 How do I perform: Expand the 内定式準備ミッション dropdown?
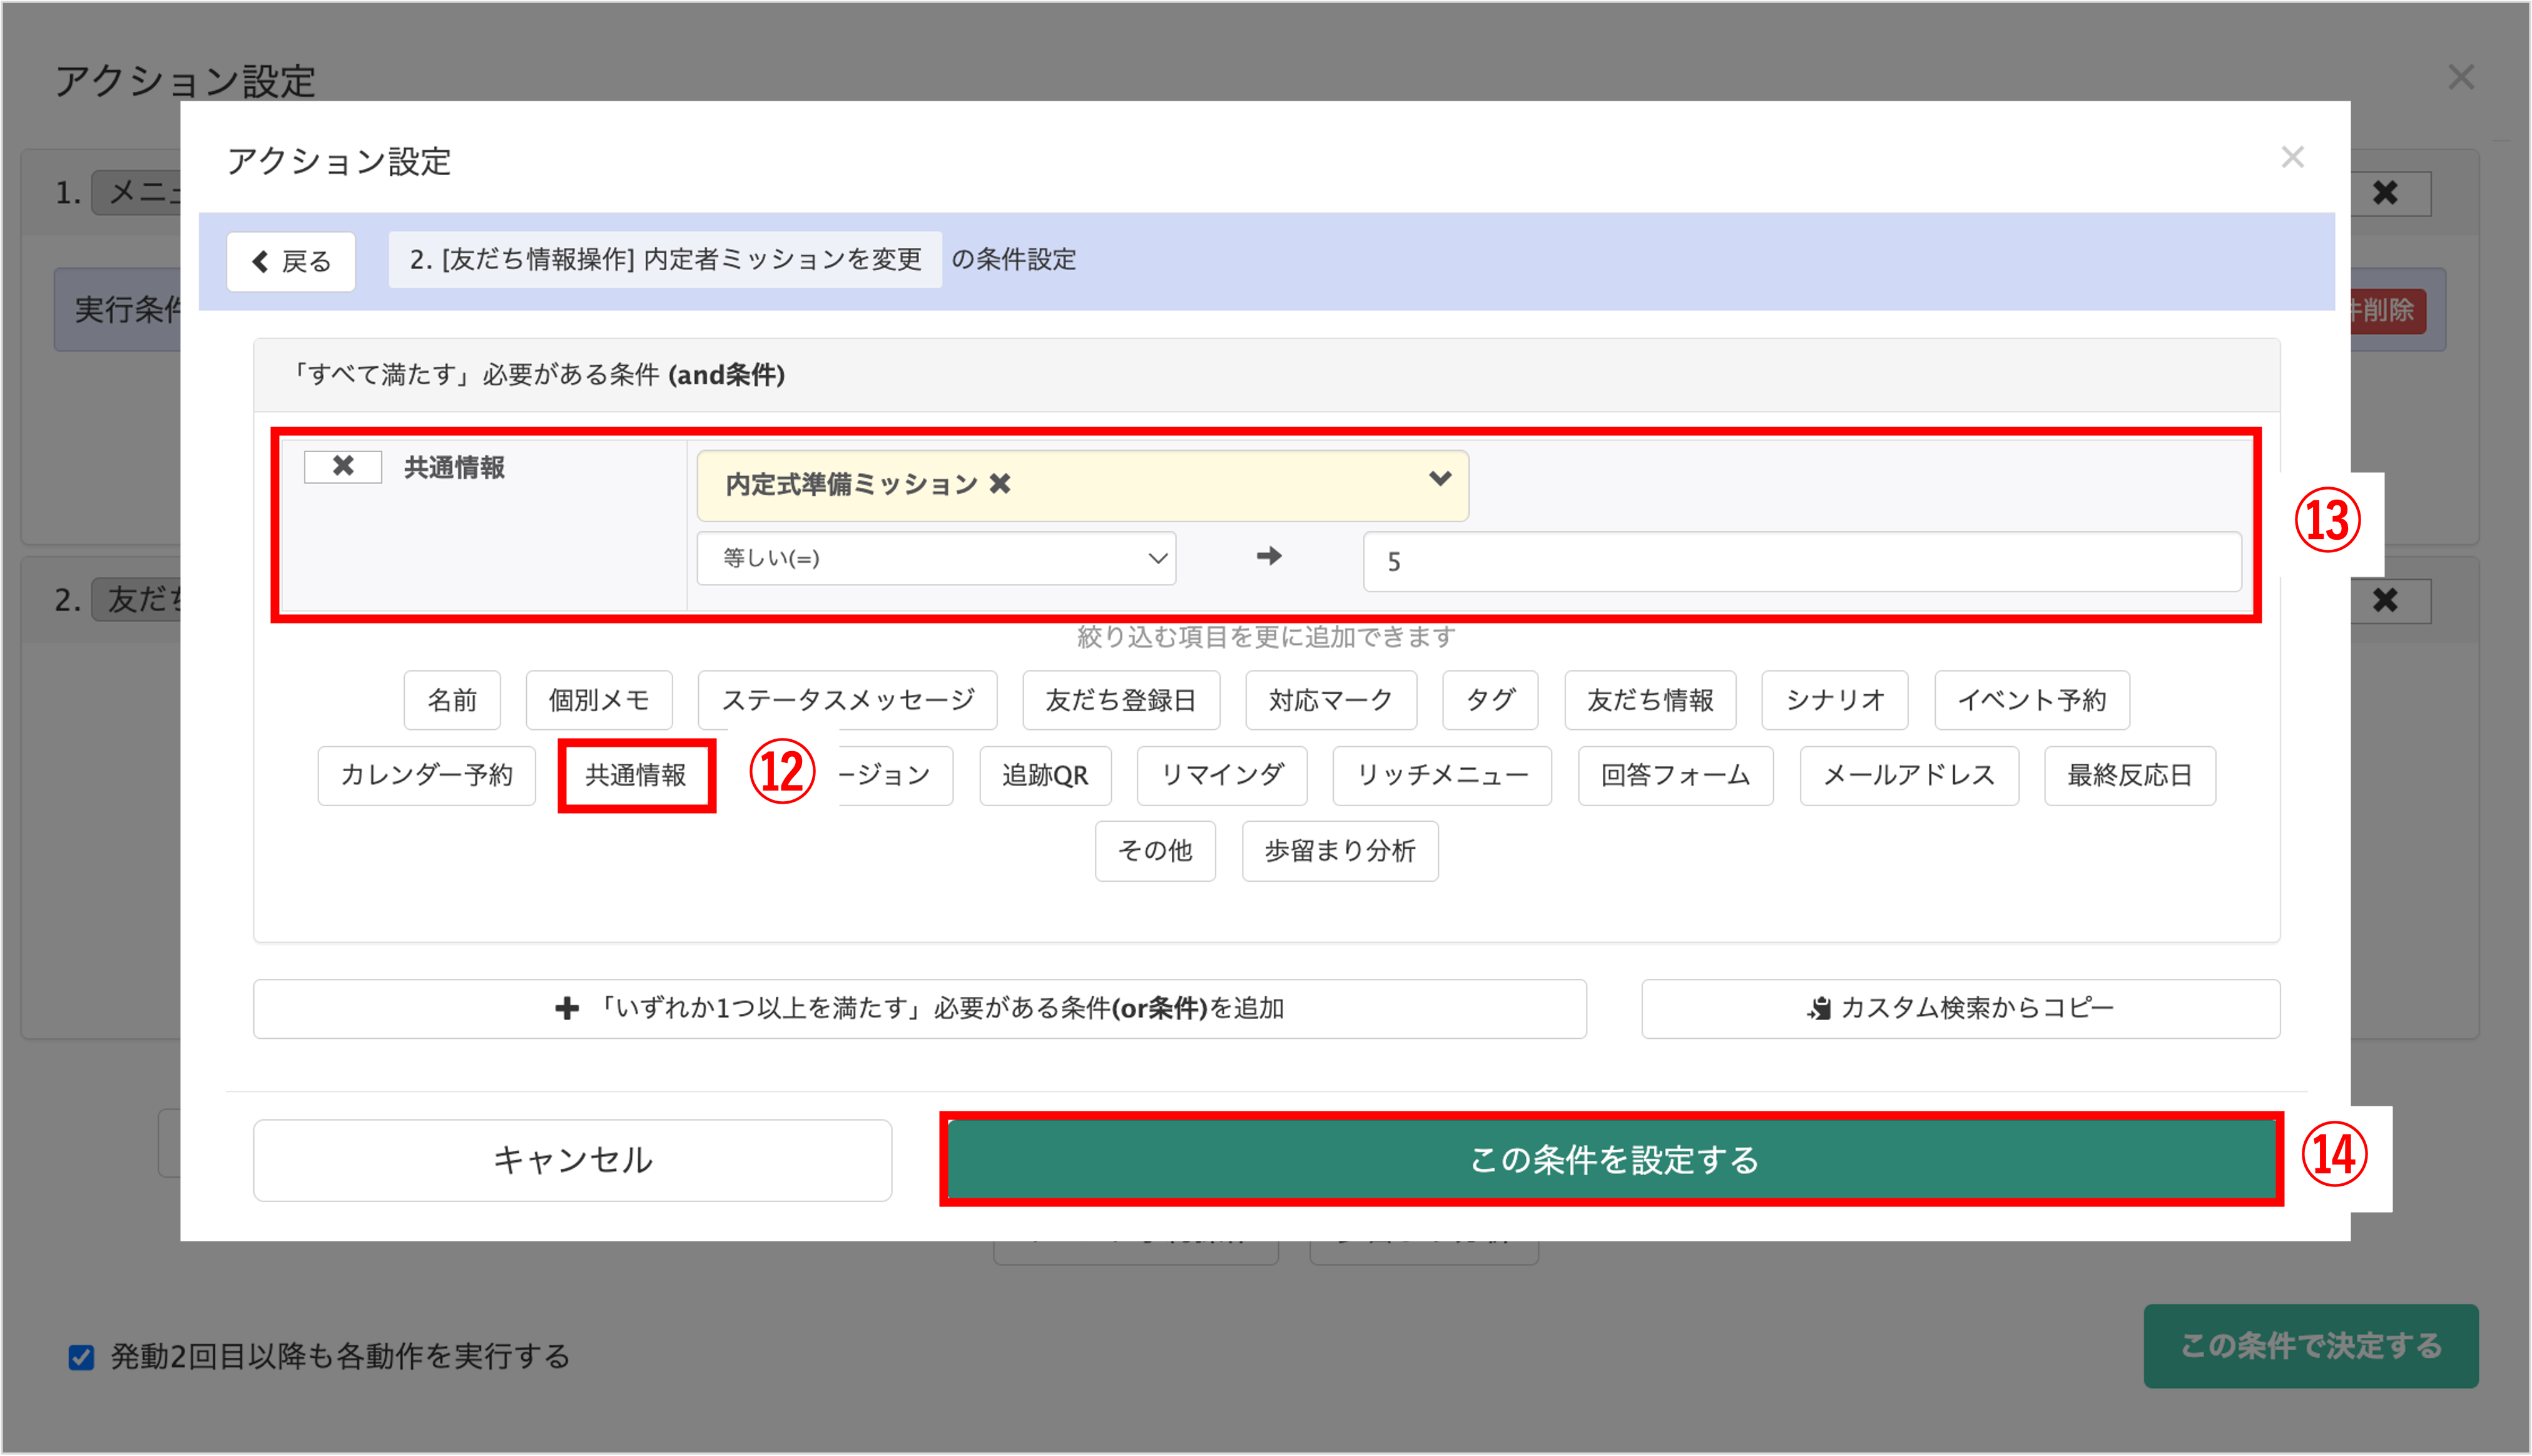click(1440, 479)
